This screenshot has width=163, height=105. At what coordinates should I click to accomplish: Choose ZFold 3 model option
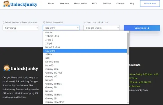[x=85, y=40]
